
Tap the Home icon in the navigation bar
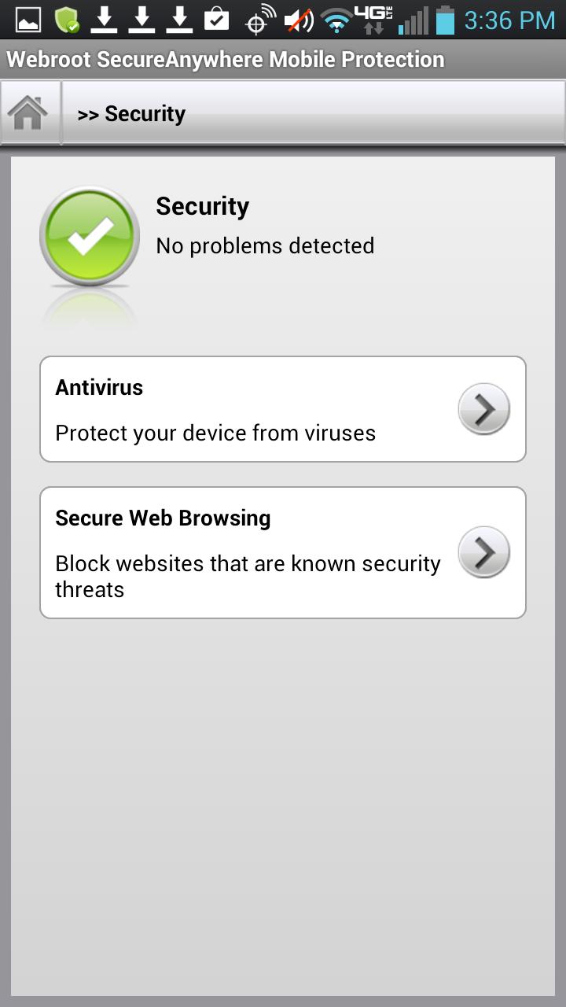(30, 113)
